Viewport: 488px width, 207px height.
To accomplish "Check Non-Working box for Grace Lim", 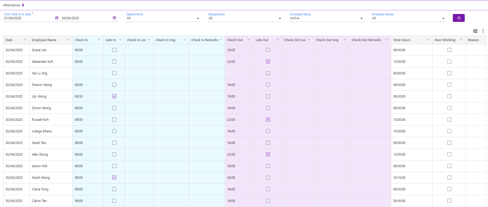I will [x=449, y=50].
